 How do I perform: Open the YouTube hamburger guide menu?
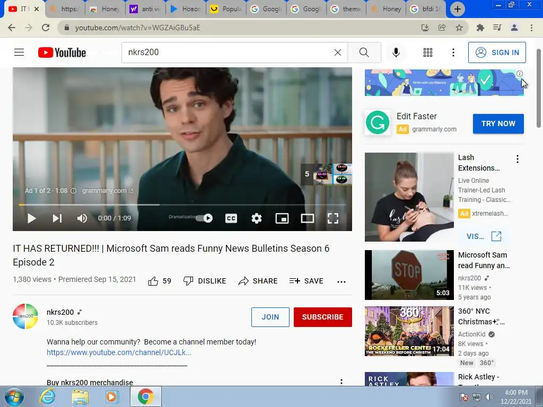pos(19,52)
